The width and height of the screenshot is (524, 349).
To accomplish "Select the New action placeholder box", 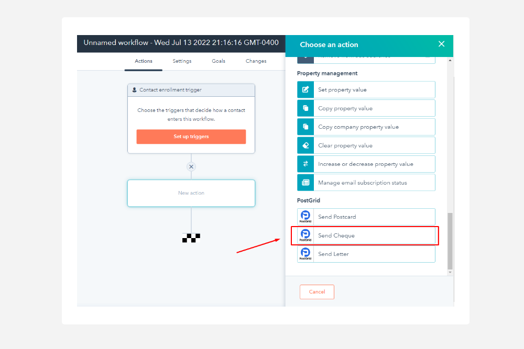I will point(191,193).
